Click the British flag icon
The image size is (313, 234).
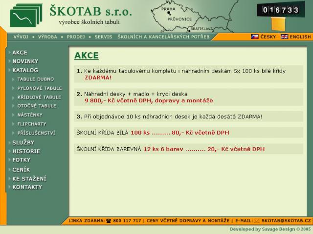pyautogui.click(x=284, y=37)
